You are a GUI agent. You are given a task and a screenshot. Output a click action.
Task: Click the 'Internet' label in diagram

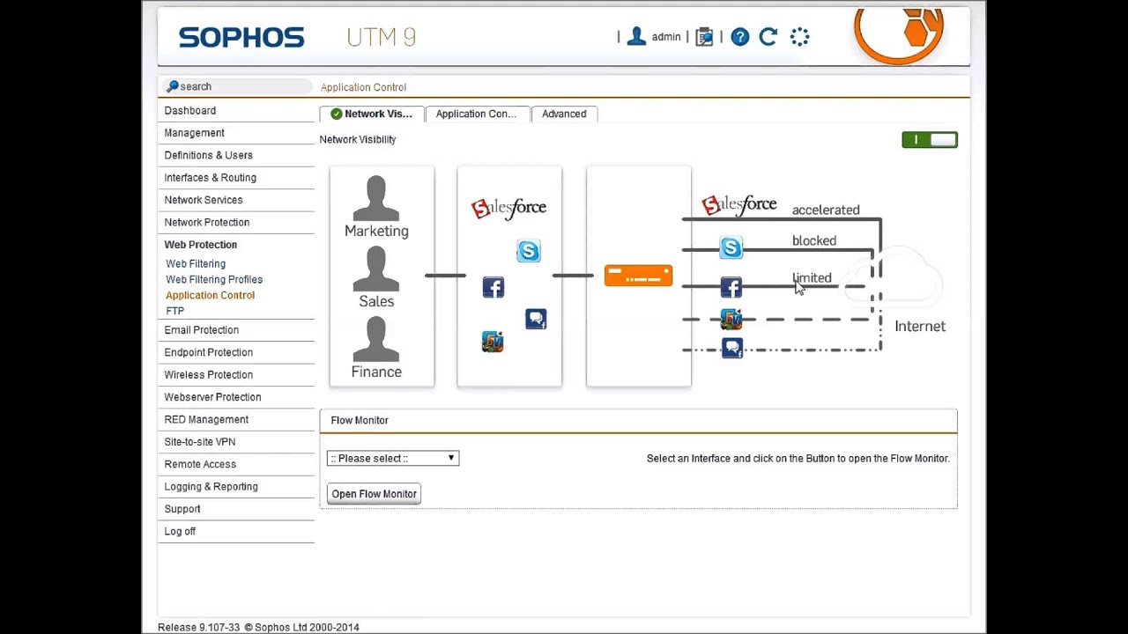920,326
